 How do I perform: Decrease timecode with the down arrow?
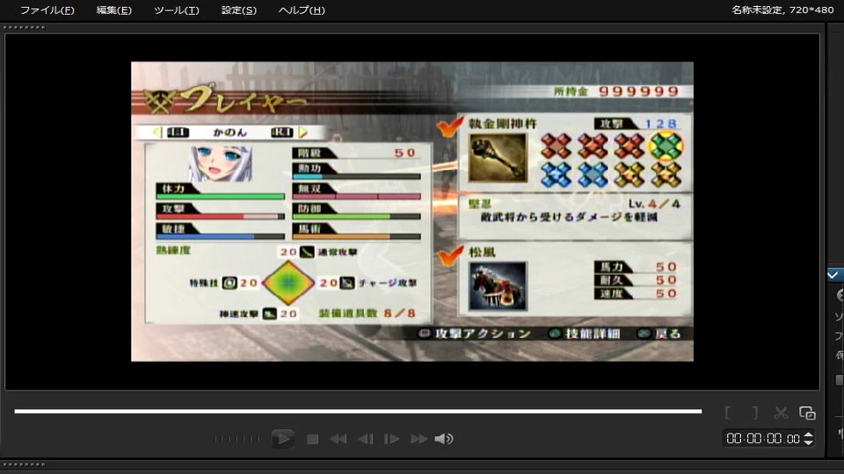pos(808,442)
